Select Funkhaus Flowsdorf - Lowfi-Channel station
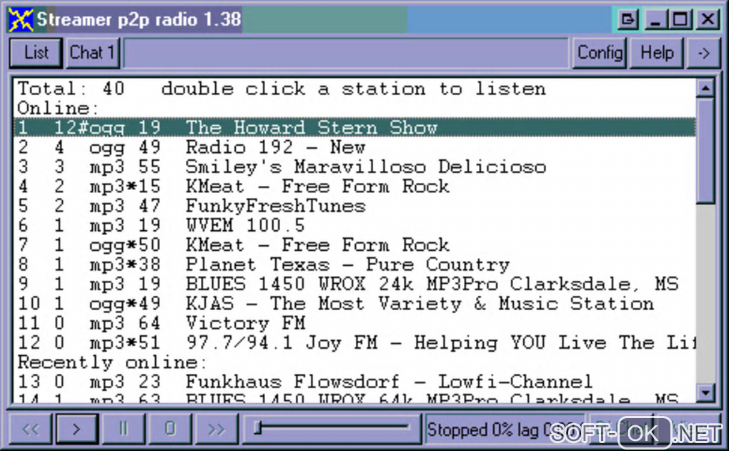Viewport: 729px width, 451px height. click(354, 382)
